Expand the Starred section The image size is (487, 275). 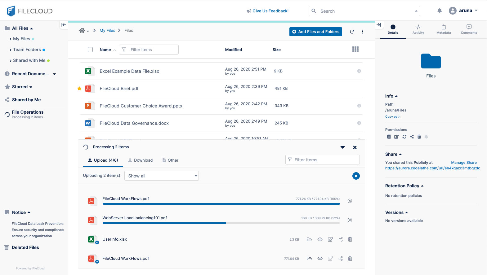coord(31,87)
